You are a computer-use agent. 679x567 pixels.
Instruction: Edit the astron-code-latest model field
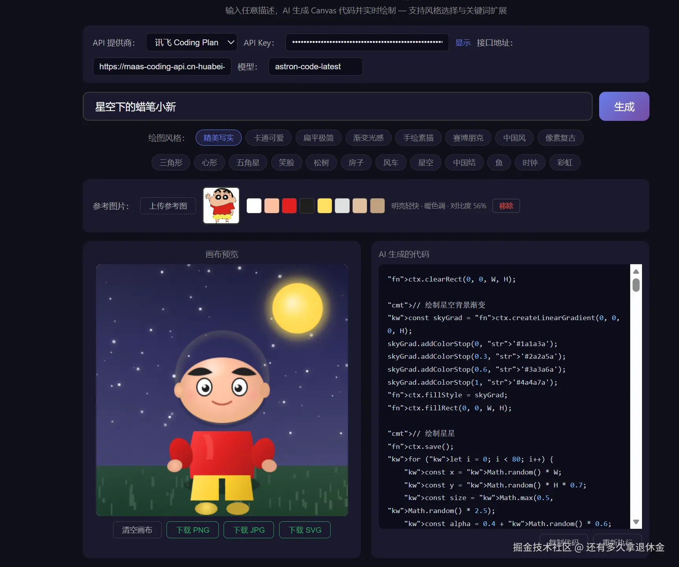(x=316, y=67)
